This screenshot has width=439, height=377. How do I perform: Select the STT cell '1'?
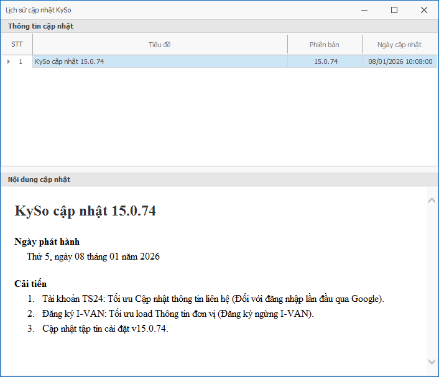[21, 61]
